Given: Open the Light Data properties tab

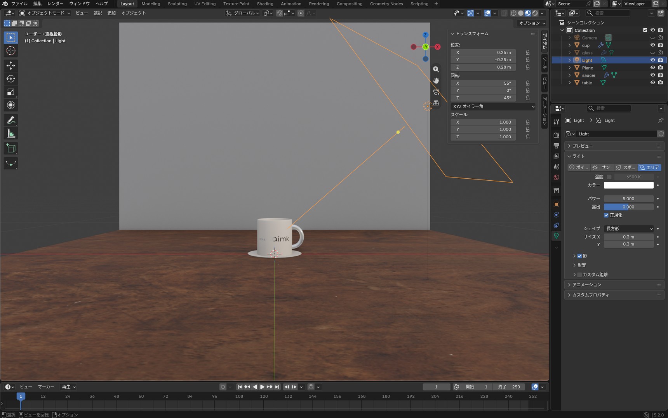Looking at the screenshot, I should point(556,235).
